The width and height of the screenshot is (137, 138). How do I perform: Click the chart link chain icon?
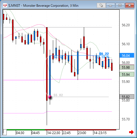(101, 5)
